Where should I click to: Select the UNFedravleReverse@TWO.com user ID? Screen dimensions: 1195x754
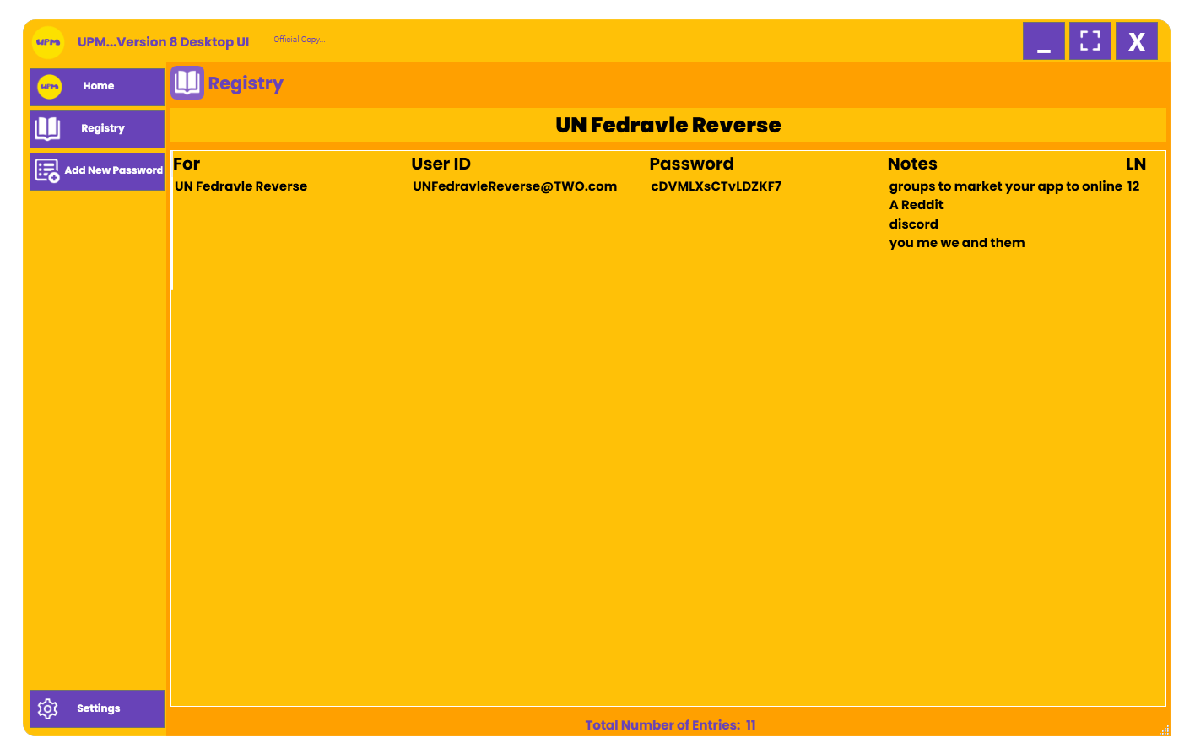(515, 186)
